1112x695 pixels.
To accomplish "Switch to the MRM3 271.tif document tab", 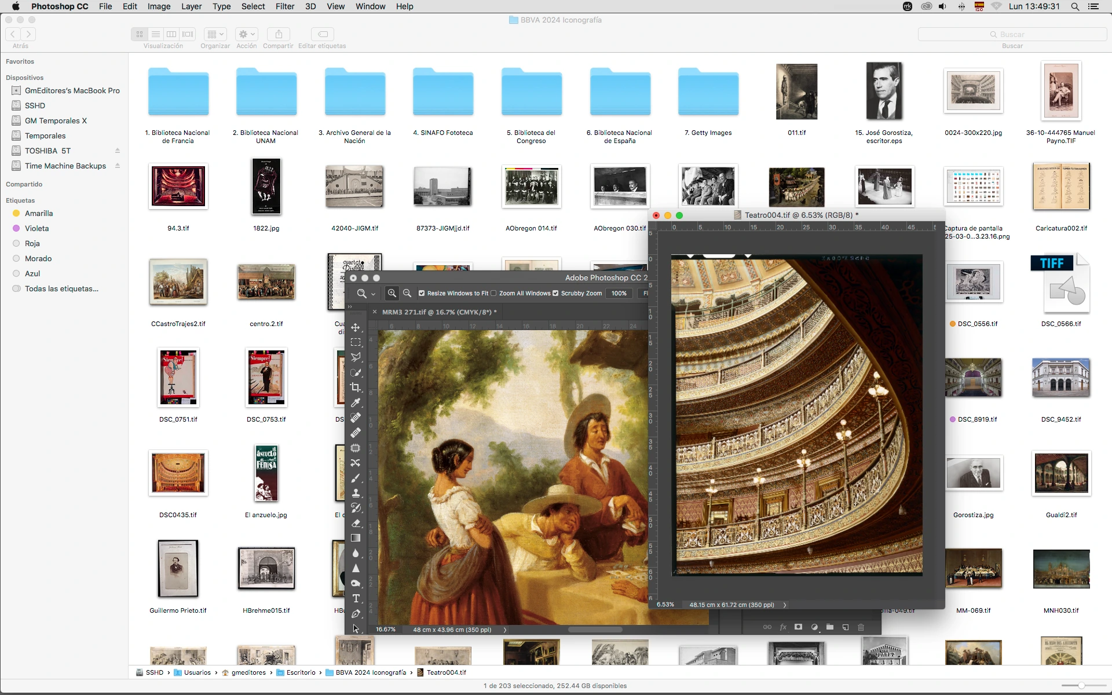I will coord(439,312).
